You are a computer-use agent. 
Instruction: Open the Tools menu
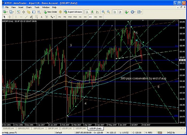pos(37,7)
